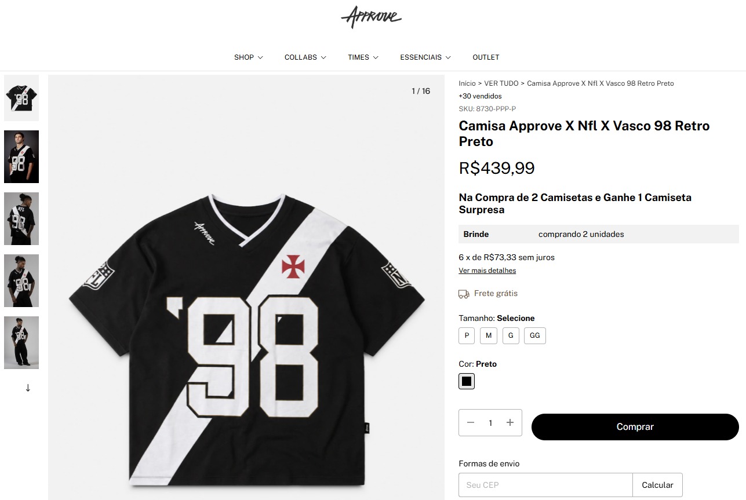
Task: Open the COLLABS dropdown
Action: (305, 57)
